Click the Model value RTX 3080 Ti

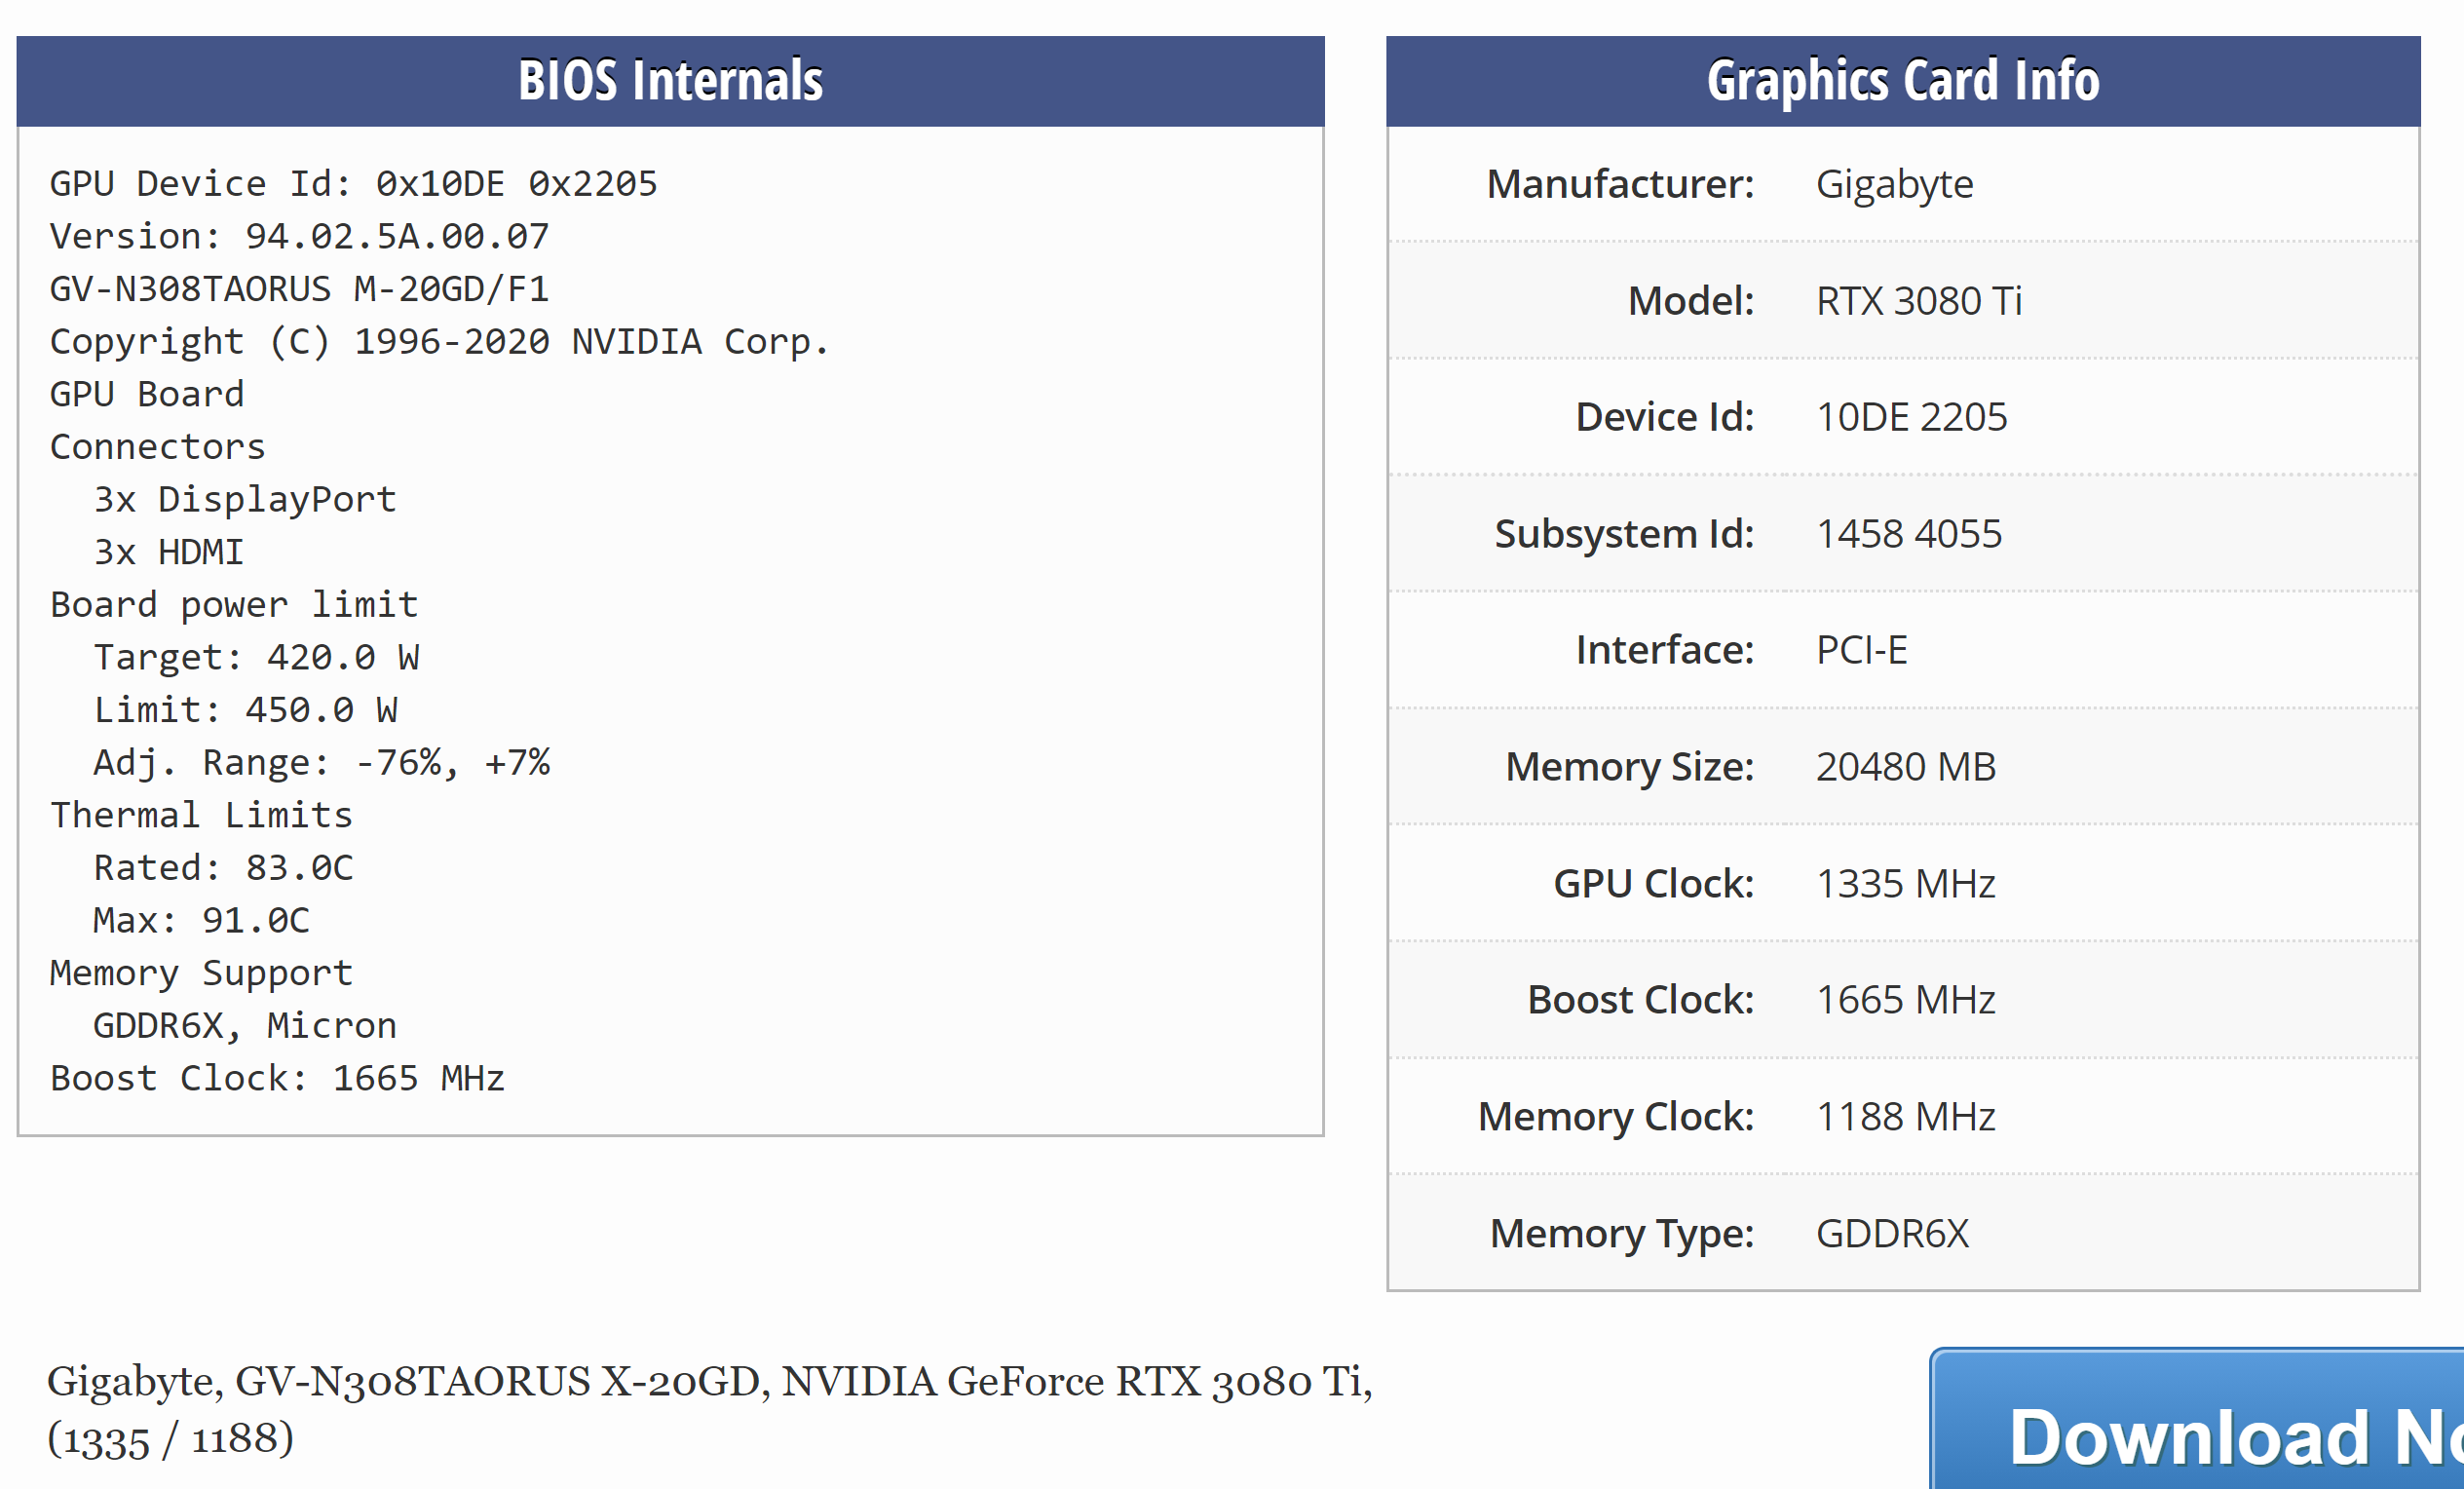(x=1918, y=301)
